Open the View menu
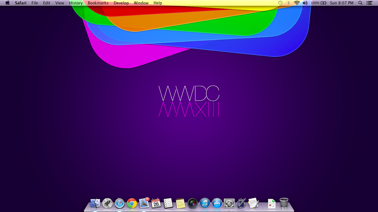The width and height of the screenshot is (378, 212). [59, 3]
